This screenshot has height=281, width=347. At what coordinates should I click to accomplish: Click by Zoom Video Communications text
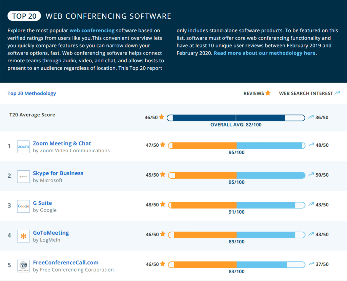[x=71, y=151]
